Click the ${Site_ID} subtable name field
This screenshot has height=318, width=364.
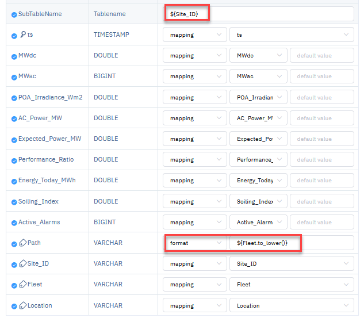coord(258,14)
